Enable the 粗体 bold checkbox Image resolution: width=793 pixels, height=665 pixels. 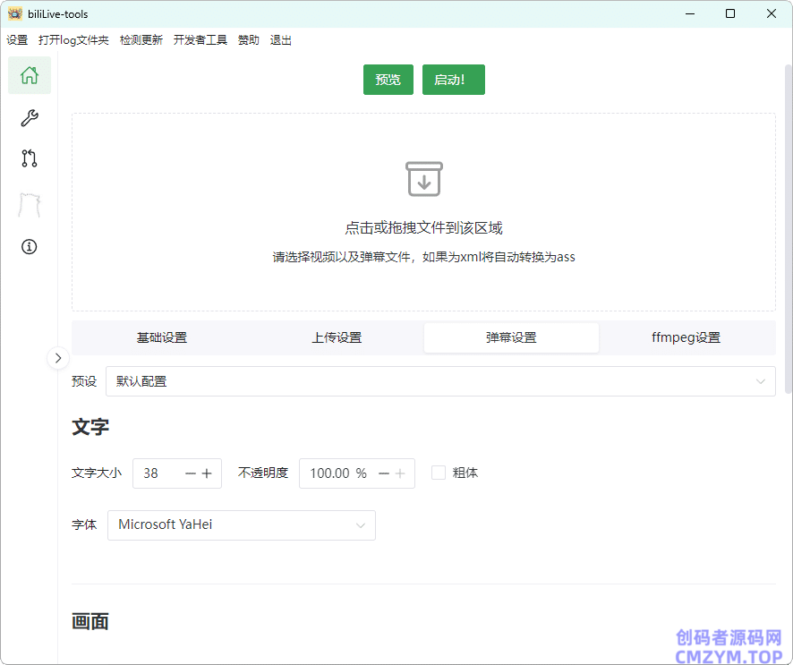(439, 473)
